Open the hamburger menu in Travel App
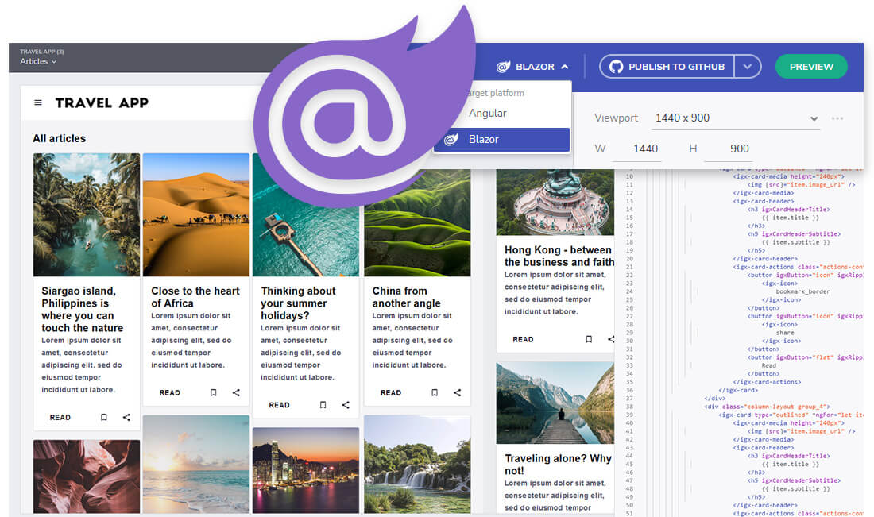Image resolution: width=874 pixels, height=517 pixels. click(38, 102)
